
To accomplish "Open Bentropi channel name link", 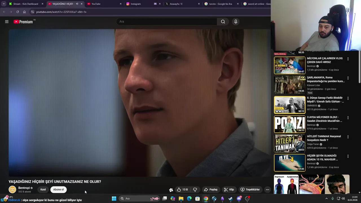I will pos(24,188).
